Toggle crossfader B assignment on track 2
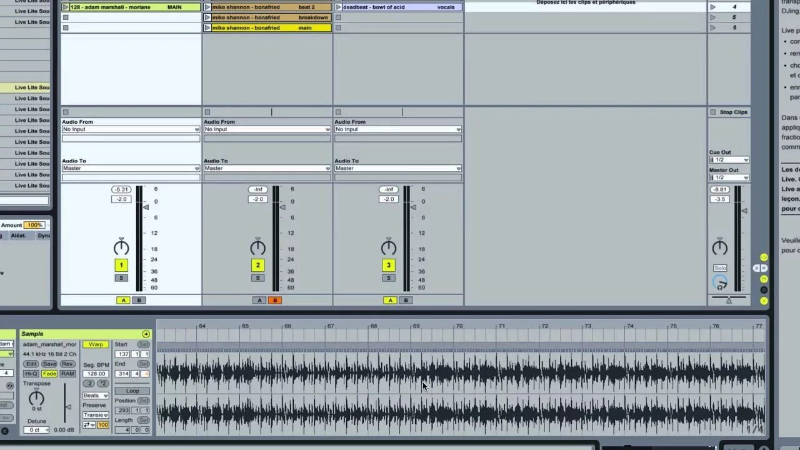 click(274, 301)
